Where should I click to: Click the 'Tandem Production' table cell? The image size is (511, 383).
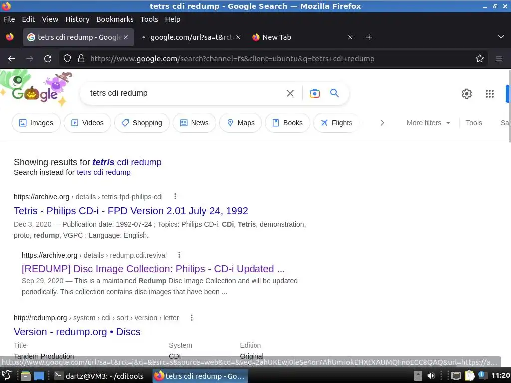tap(44, 356)
